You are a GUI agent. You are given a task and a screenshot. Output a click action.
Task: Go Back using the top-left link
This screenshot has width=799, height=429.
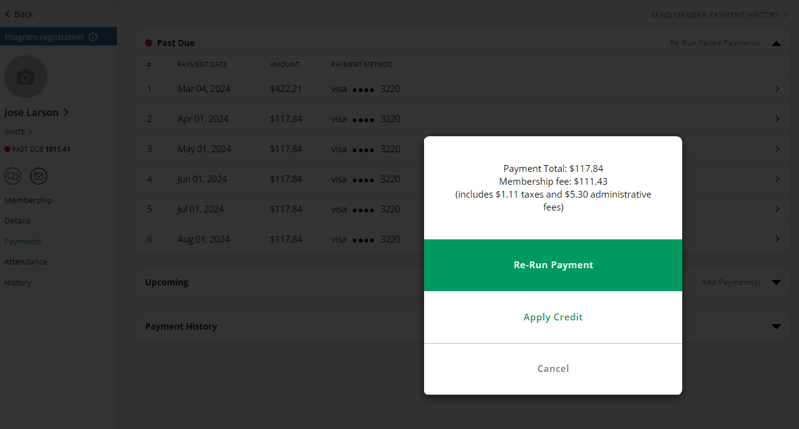point(19,14)
